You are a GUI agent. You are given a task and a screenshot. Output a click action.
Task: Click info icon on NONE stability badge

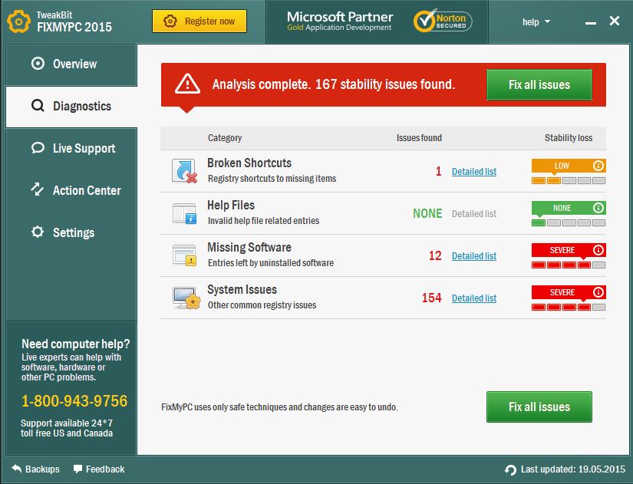click(598, 208)
